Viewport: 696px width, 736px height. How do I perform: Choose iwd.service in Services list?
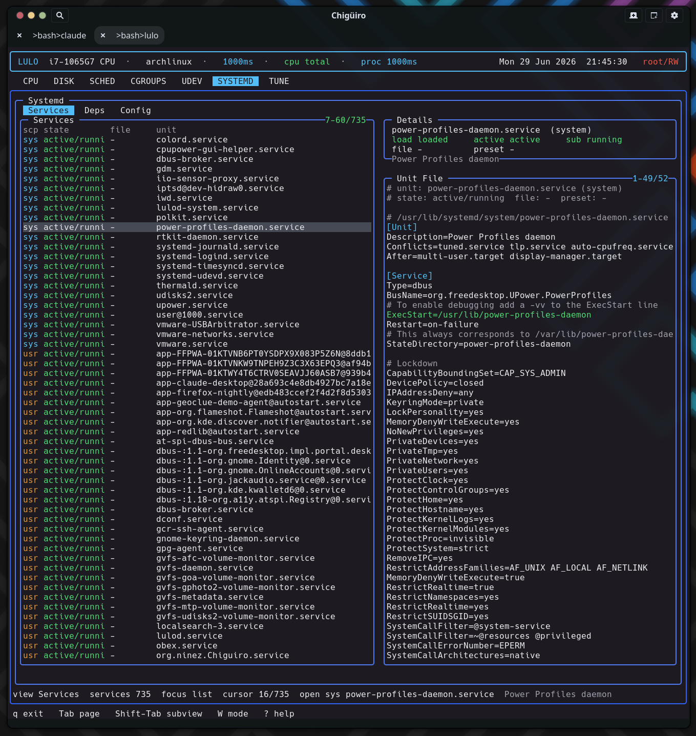pos(197,198)
